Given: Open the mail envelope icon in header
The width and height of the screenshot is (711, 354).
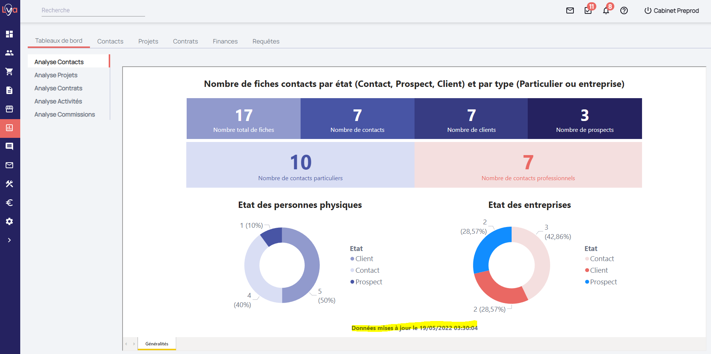Looking at the screenshot, I should (x=570, y=10).
